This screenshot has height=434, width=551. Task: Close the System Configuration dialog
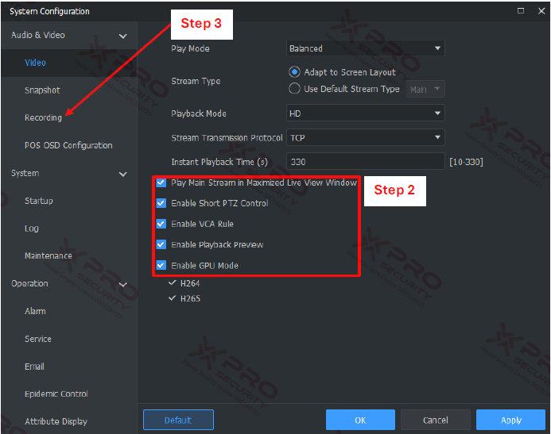pyautogui.click(x=541, y=11)
